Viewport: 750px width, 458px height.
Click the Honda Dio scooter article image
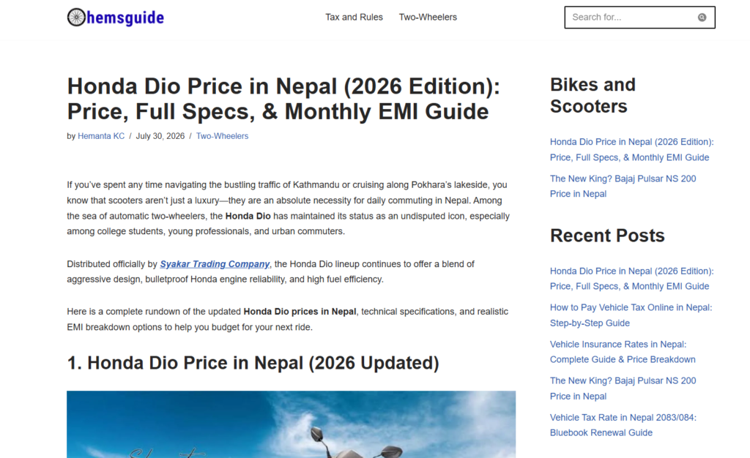pyautogui.click(x=291, y=424)
